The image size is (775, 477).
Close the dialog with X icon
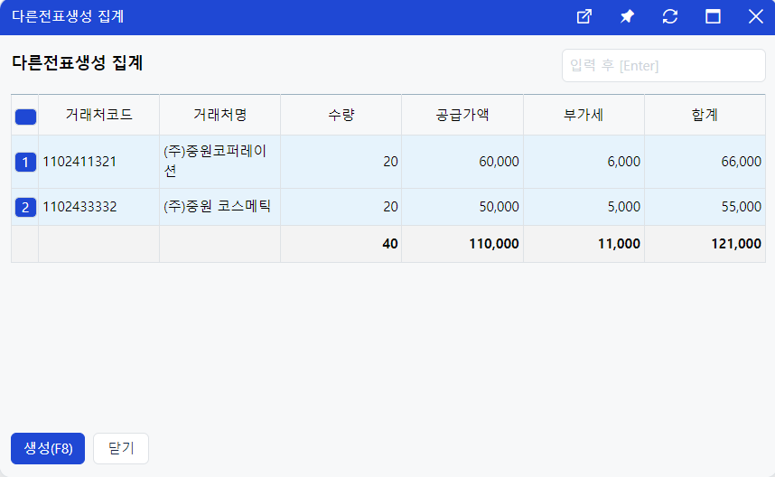pos(755,17)
